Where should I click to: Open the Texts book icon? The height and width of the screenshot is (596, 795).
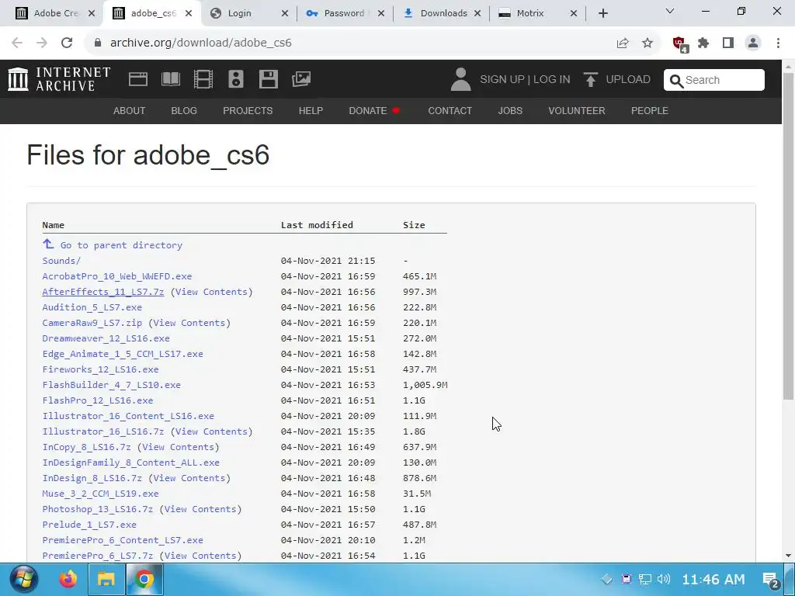pyautogui.click(x=170, y=79)
